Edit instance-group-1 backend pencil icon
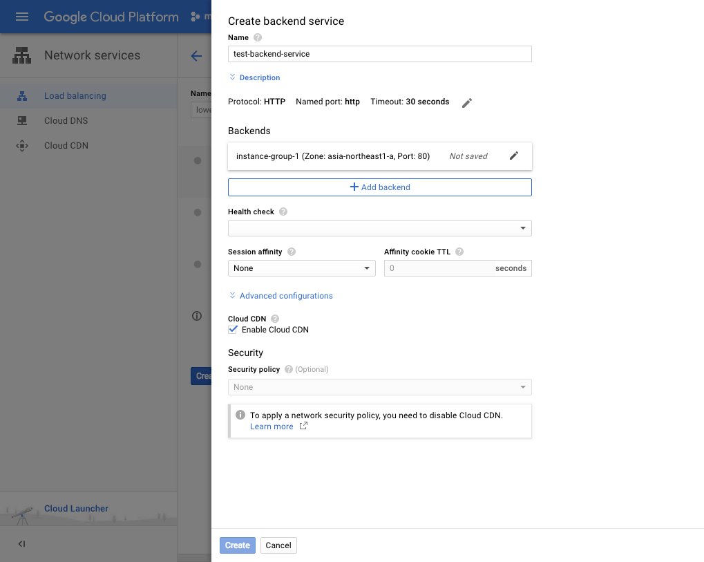The width and height of the screenshot is (704, 562). [514, 156]
